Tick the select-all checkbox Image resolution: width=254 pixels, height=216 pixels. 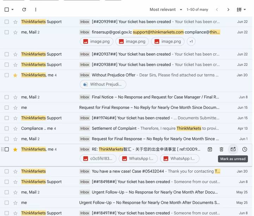click(7, 10)
